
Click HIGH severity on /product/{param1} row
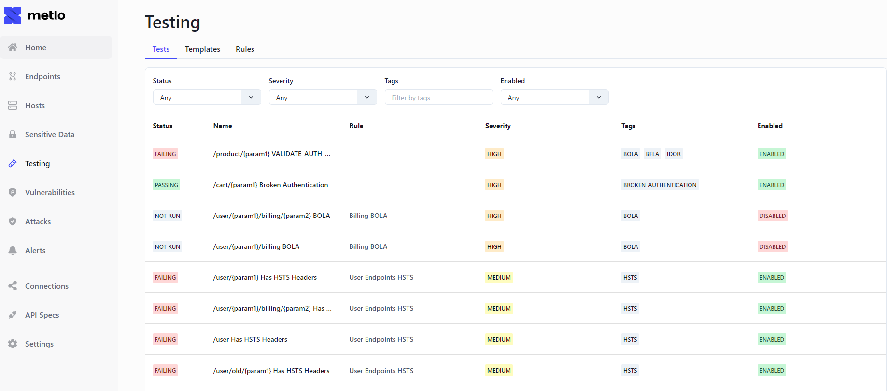(494, 154)
